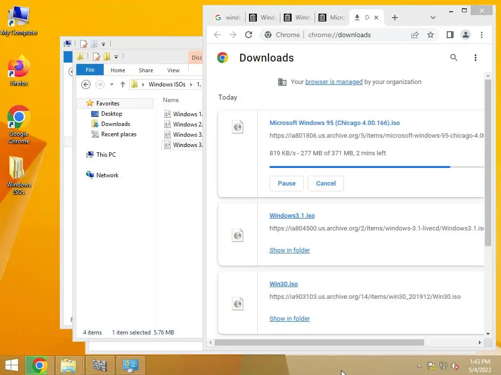Click the muted volume tray icon
The width and height of the screenshot is (501, 375).
tap(455, 366)
